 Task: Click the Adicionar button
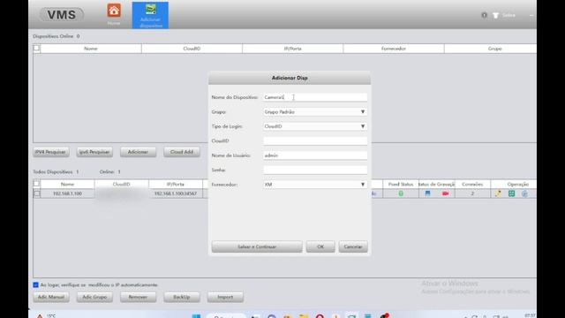pos(138,152)
